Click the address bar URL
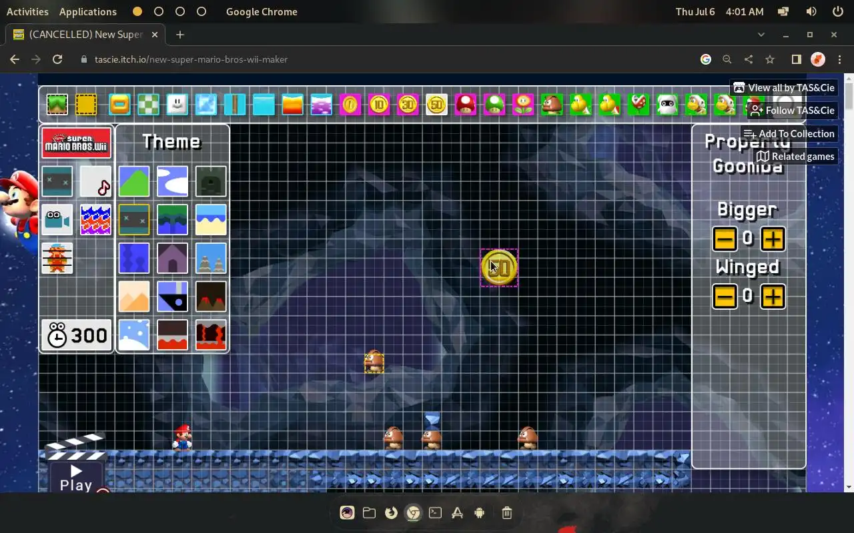The height and width of the screenshot is (533, 854). [x=191, y=59]
